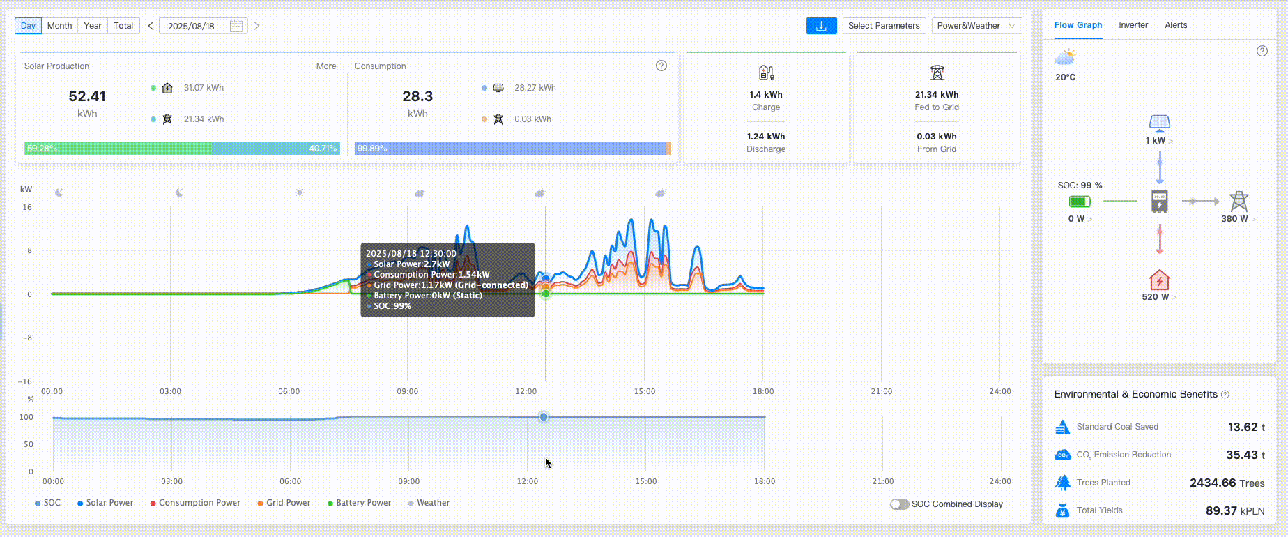Click More link in Solar Production
1288x537 pixels.
[x=325, y=66]
